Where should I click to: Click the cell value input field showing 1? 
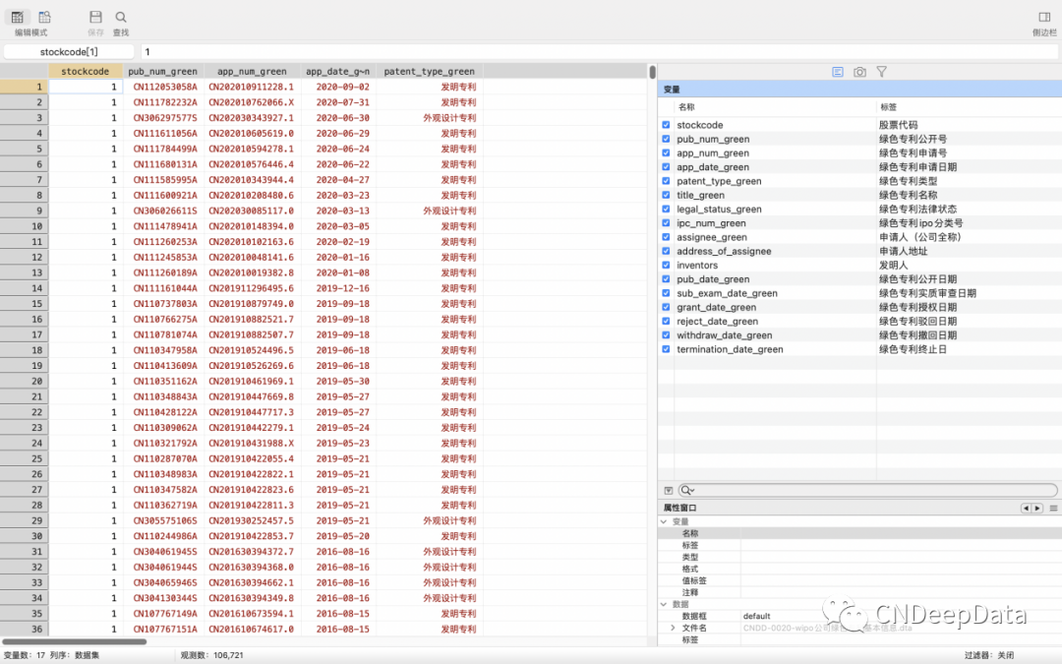tap(600, 51)
